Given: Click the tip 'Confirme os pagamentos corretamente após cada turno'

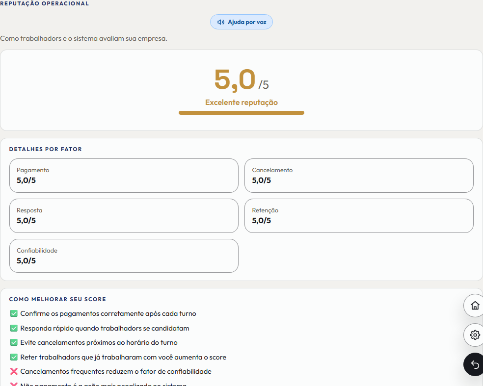Looking at the screenshot, I should pos(108,314).
